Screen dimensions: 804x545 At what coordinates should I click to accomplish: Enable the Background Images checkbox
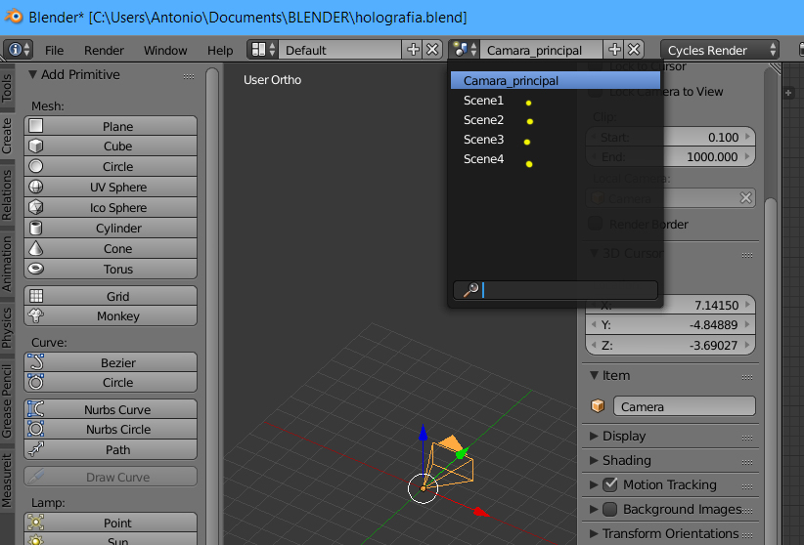click(609, 509)
